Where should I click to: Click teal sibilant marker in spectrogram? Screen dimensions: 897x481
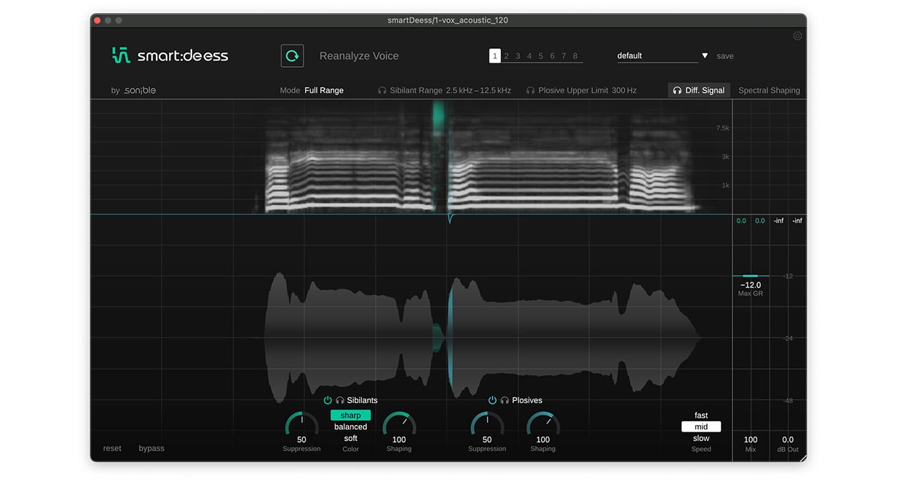click(x=438, y=116)
